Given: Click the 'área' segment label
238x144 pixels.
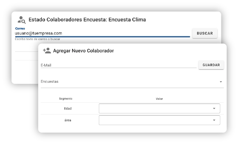Looking at the screenshot, I should 68,120.
